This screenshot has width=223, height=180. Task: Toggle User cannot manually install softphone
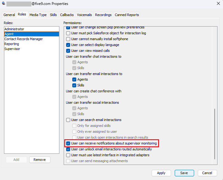pyautogui.click(x=68, y=39)
